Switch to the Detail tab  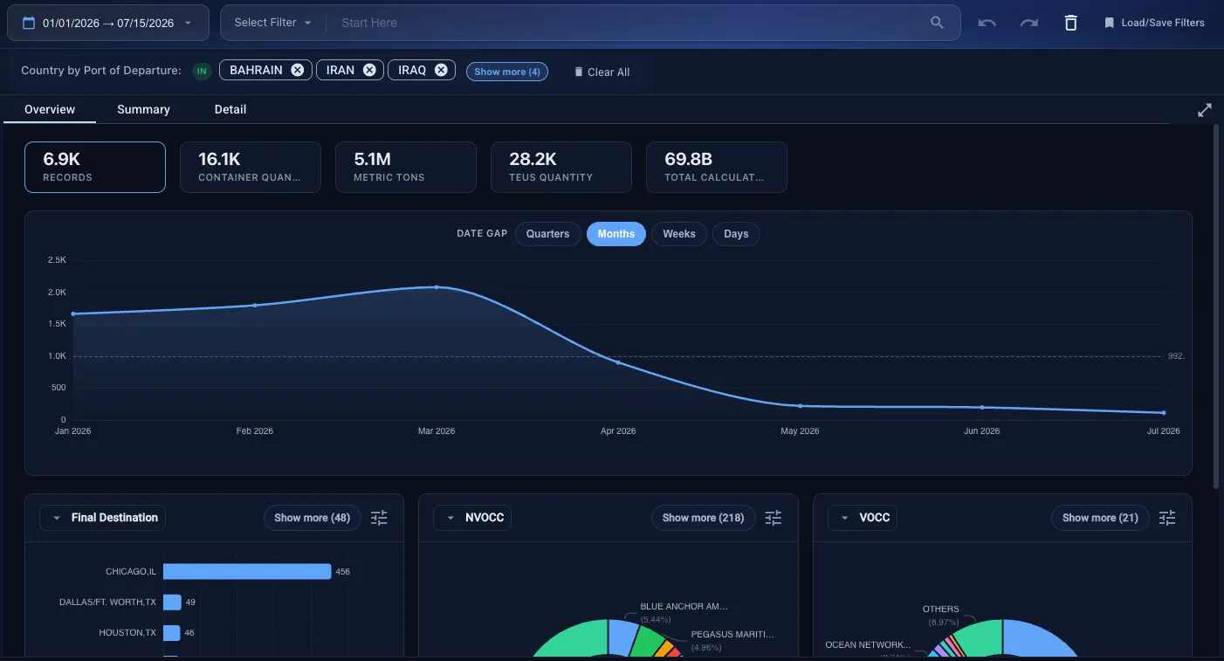point(230,109)
